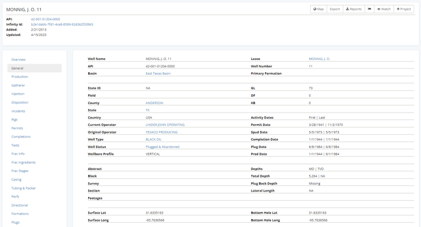Select the Prod Date values
Image resolution: width=421 pixels, height=227 pixels.
(x=324, y=154)
